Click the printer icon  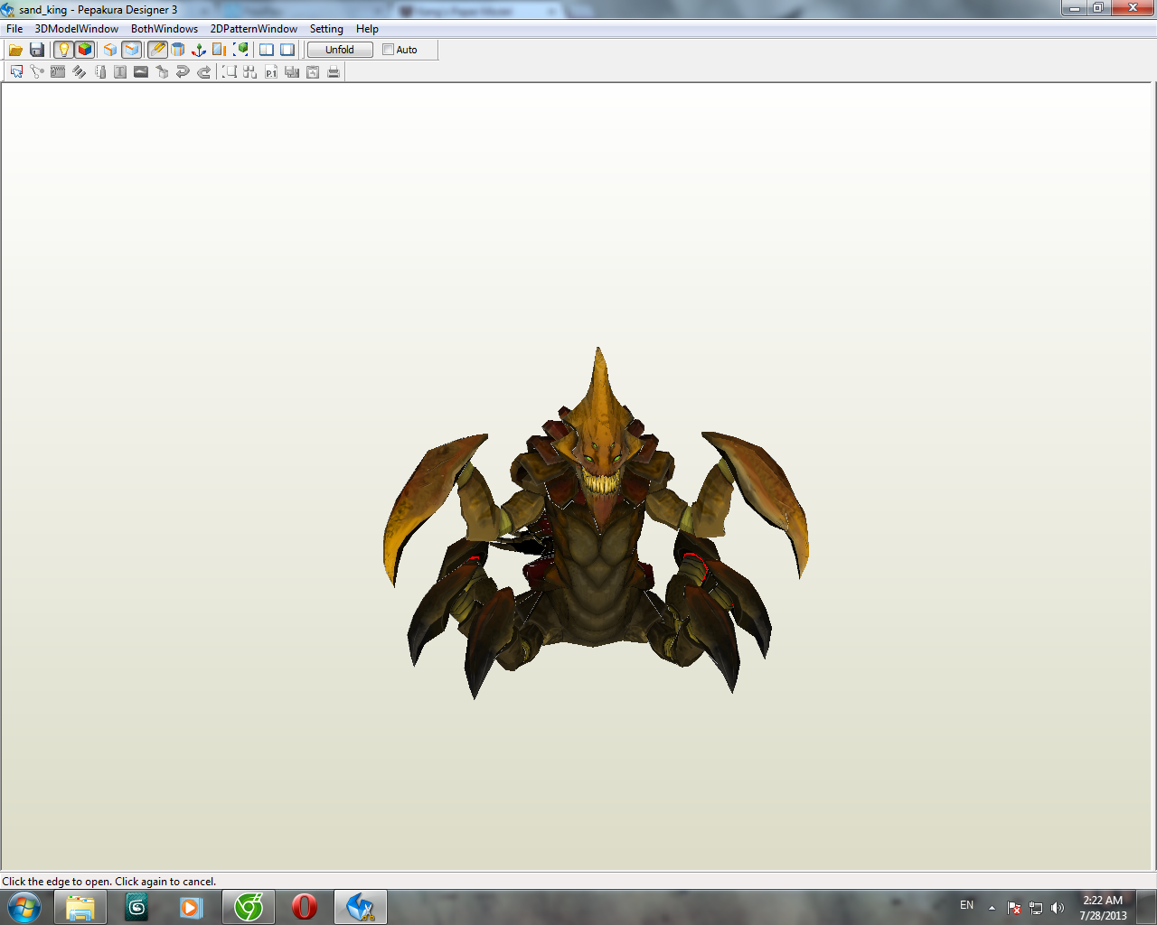click(334, 72)
